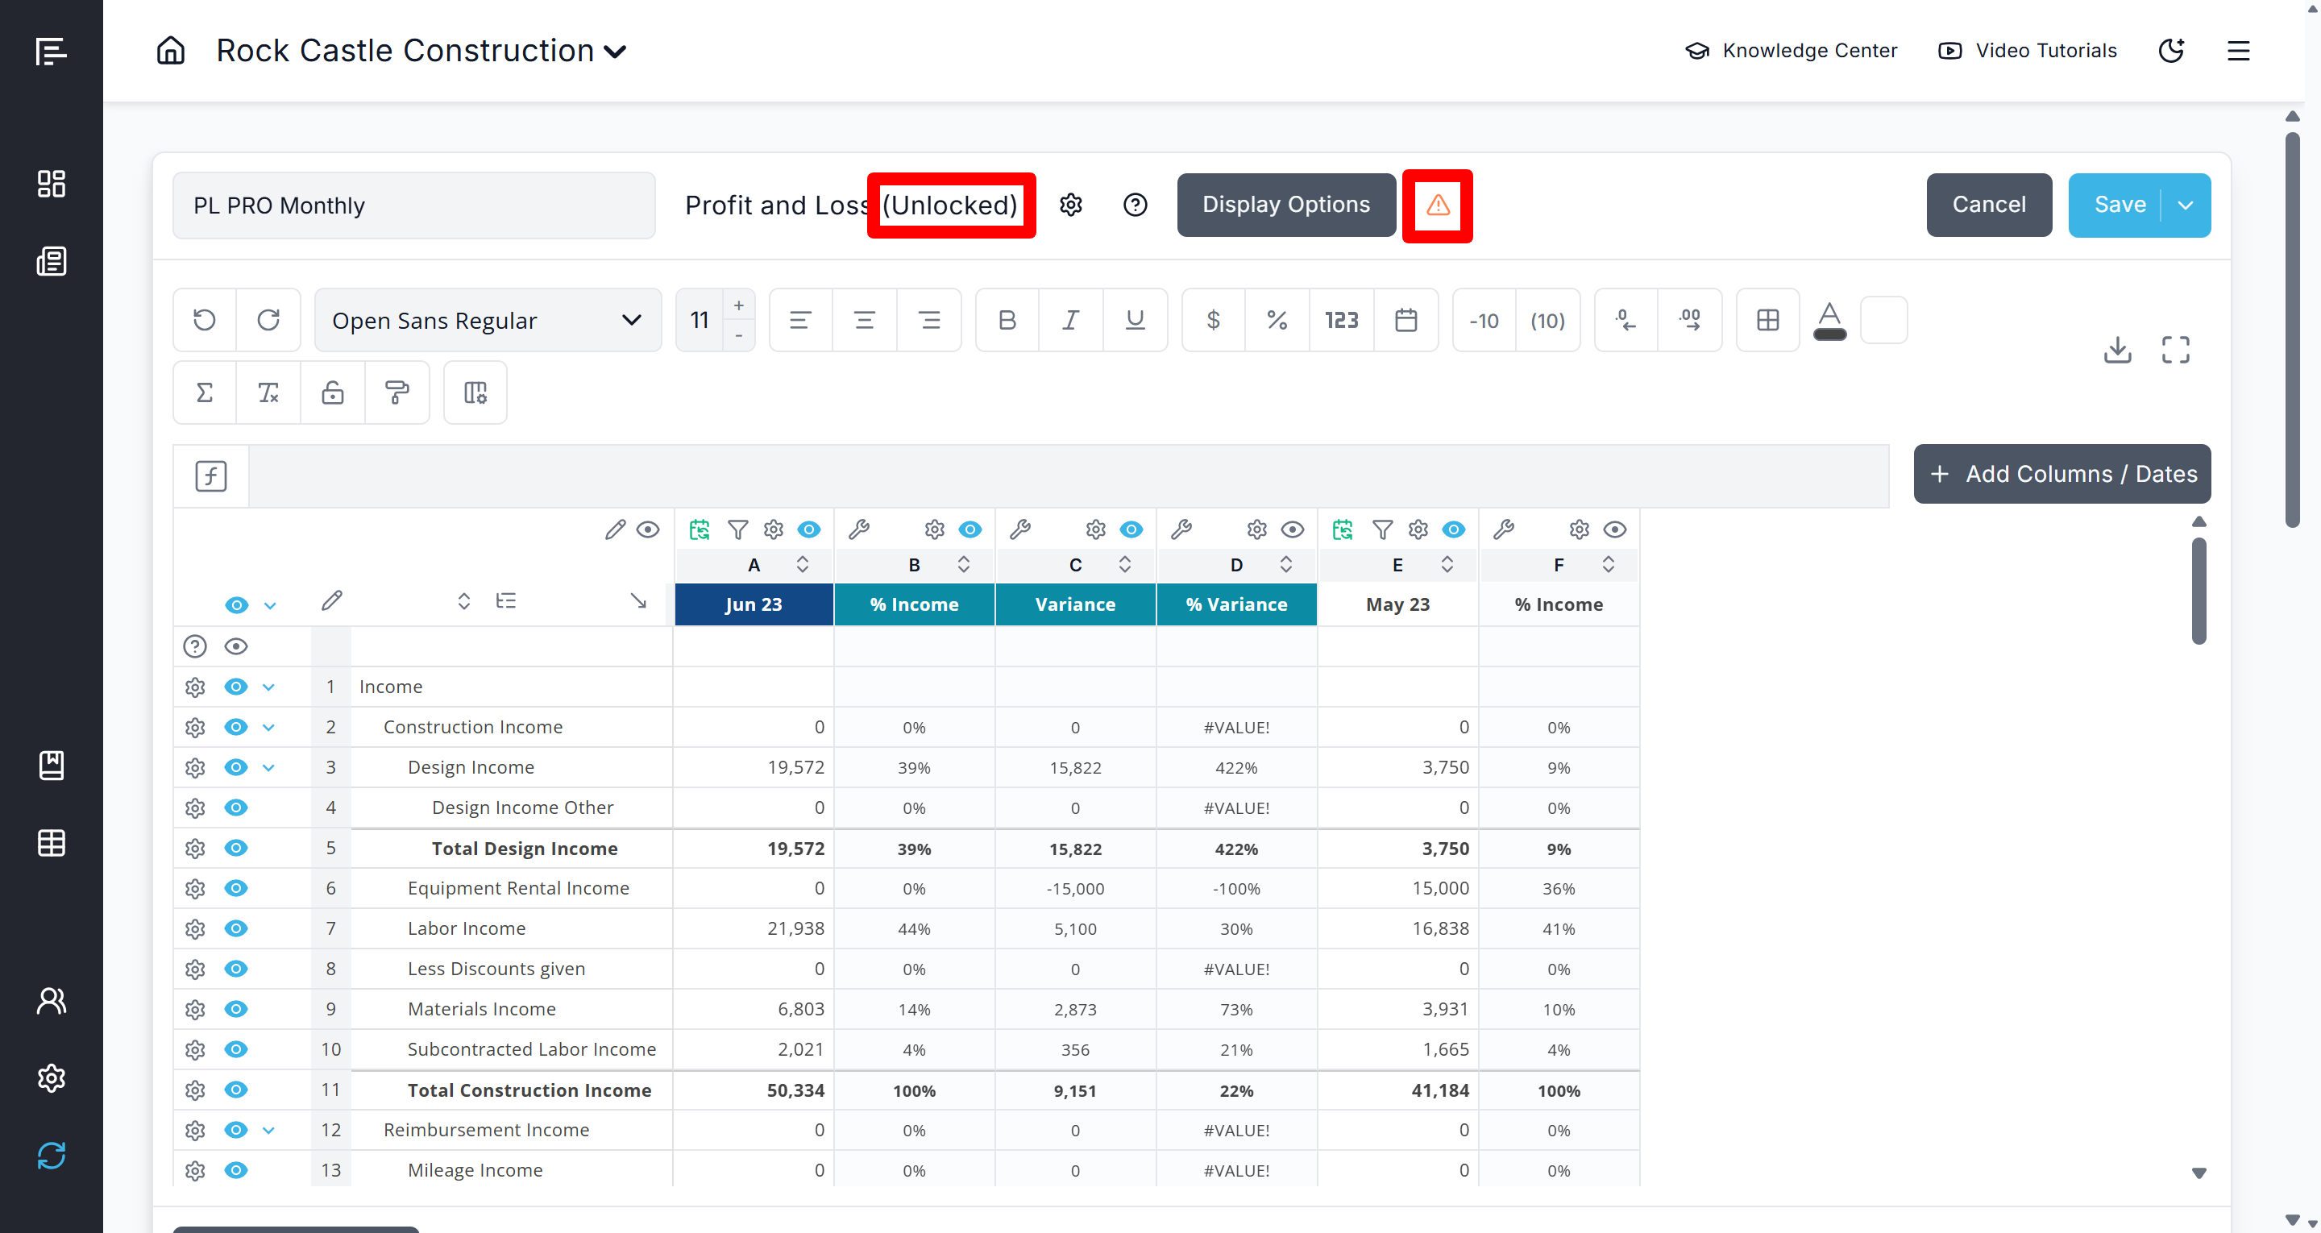Click the white fill color swatch
2321x1233 pixels.
(x=1883, y=320)
